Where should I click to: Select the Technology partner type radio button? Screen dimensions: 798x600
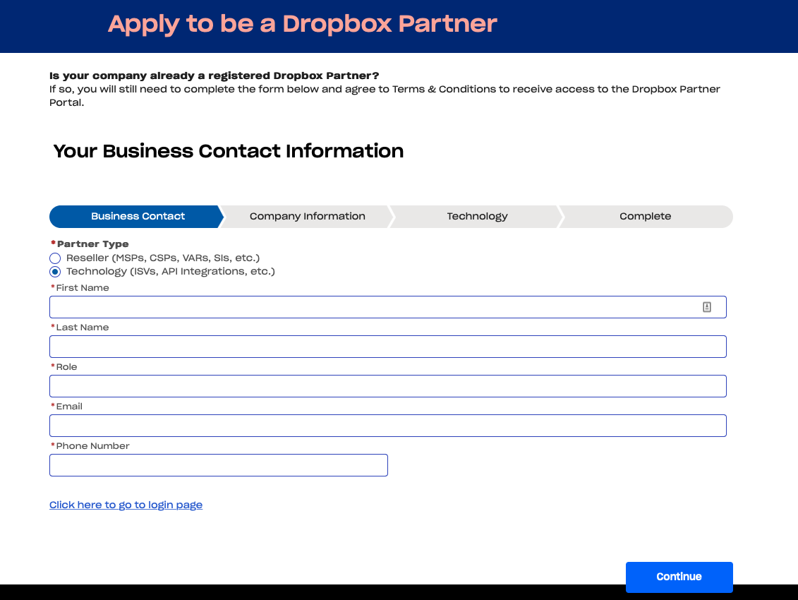coord(55,272)
